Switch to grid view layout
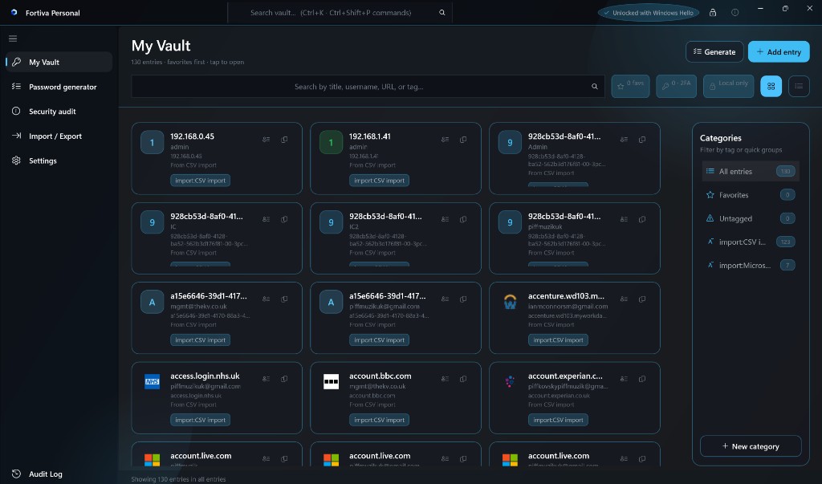The width and height of the screenshot is (822, 484). (771, 87)
